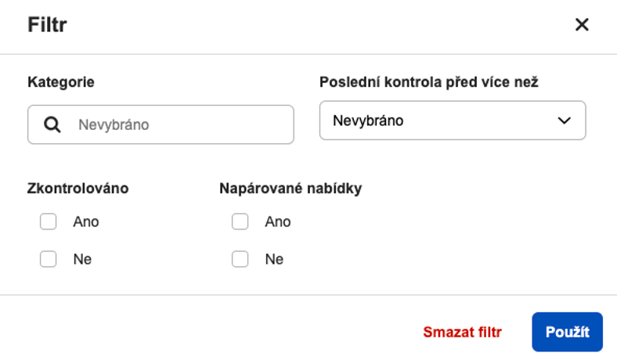Check the Ne box under Zkontrolováno
617x364 pixels.
49,259
